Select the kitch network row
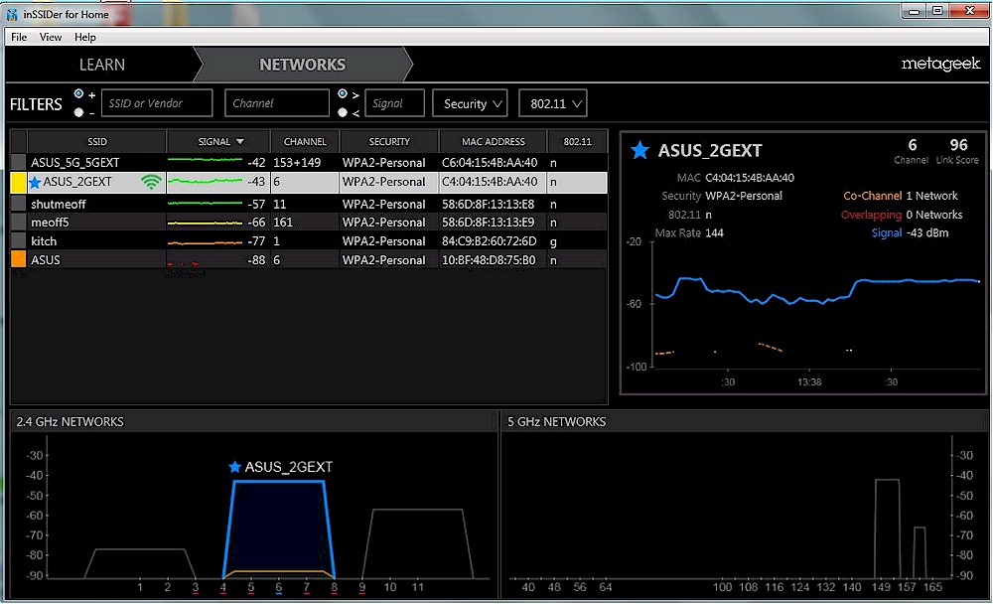 309,241
